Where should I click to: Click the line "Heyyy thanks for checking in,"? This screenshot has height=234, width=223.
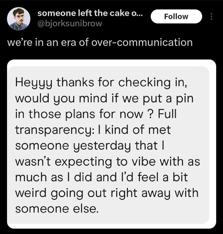(101, 83)
